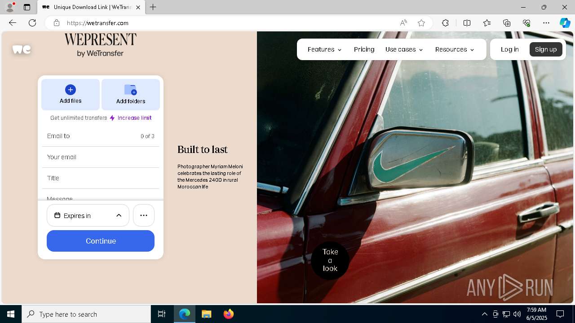Open Tab actions menu icon
This screenshot has height=323, width=575.
point(27,7)
